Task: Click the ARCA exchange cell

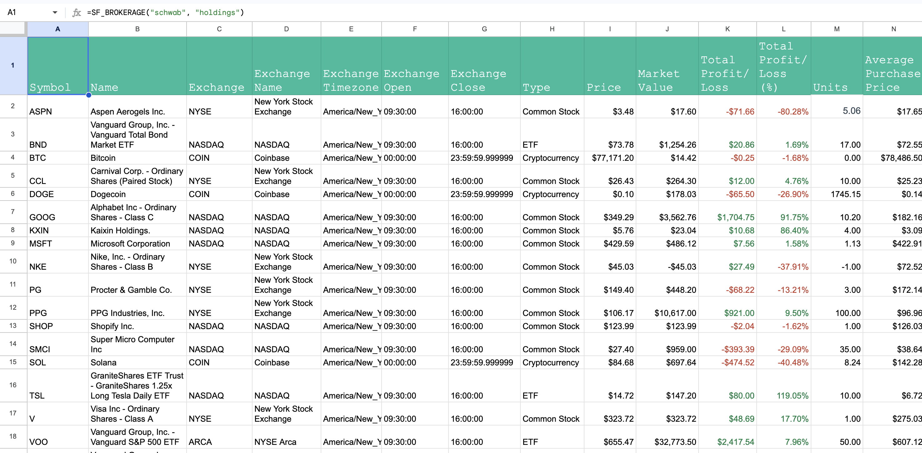Action: click(x=219, y=437)
